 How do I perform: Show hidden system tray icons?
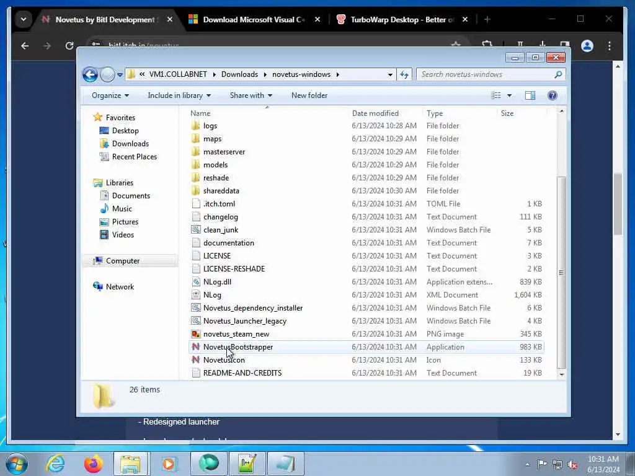527,464
